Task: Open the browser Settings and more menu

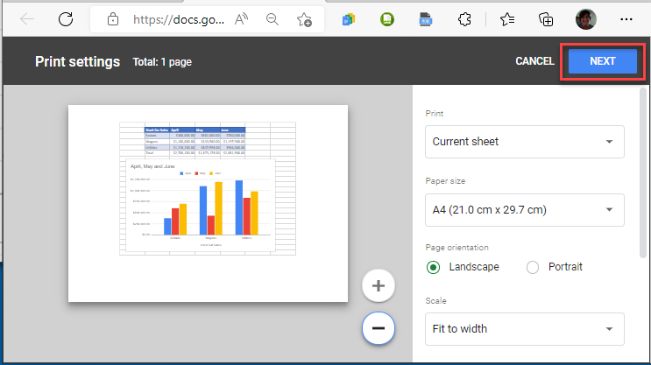Action: click(626, 18)
